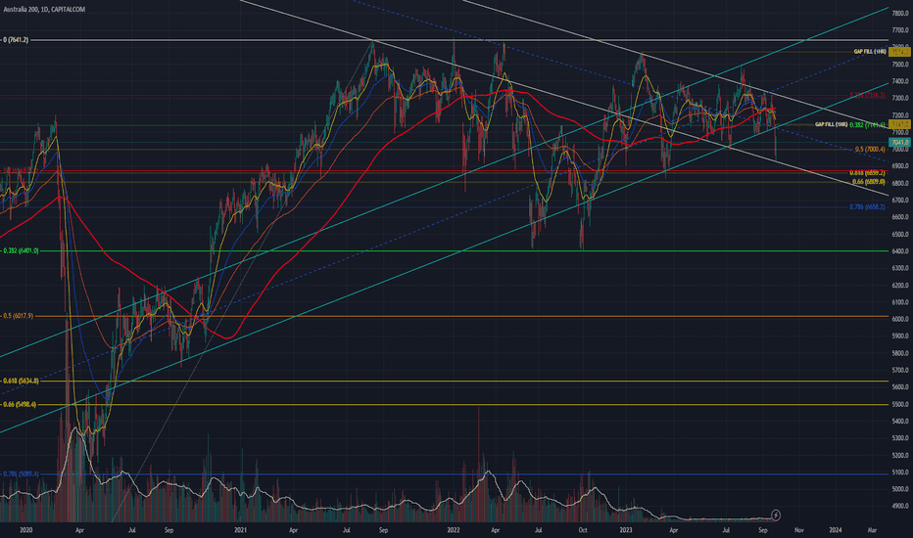This screenshot has height=538, width=913.
Task: Click the yellow price tag for upper gap fill
Action: pos(899,52)
